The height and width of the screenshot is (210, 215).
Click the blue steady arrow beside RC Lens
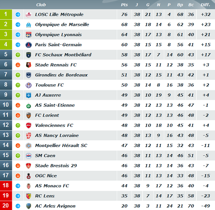tap(18, 196)
